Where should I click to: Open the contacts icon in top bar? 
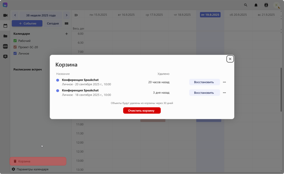266,5
